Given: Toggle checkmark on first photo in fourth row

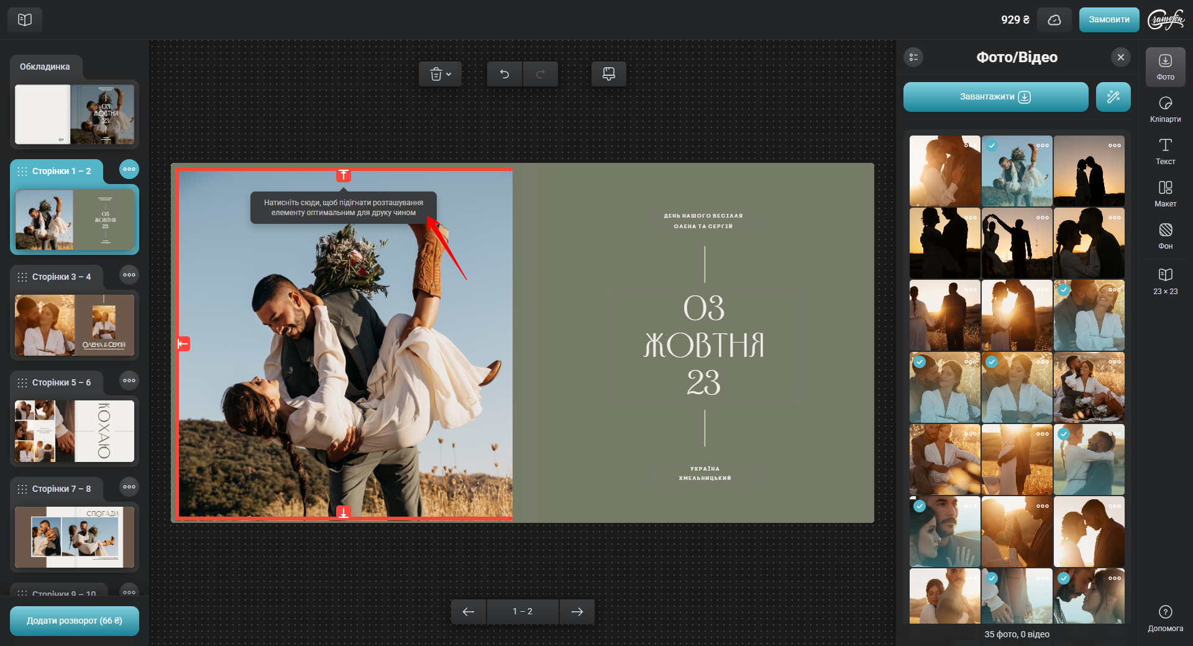Looking at the screenshot, I should [x=920, y=362].
